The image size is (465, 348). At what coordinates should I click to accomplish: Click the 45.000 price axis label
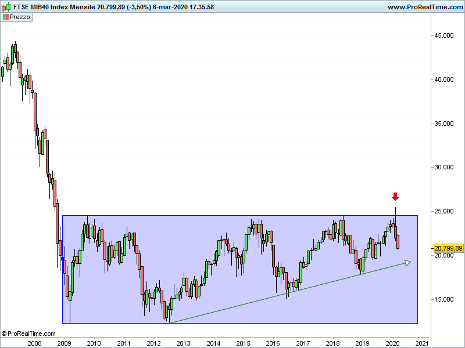pos(444,35)
